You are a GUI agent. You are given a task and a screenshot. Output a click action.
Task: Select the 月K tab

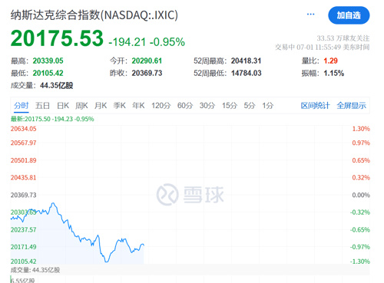101,105
